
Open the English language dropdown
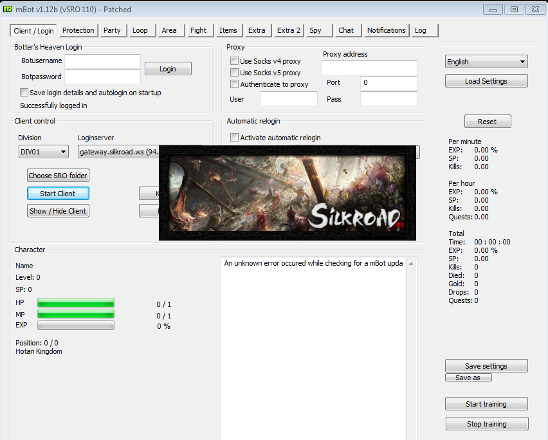point(486,62)
